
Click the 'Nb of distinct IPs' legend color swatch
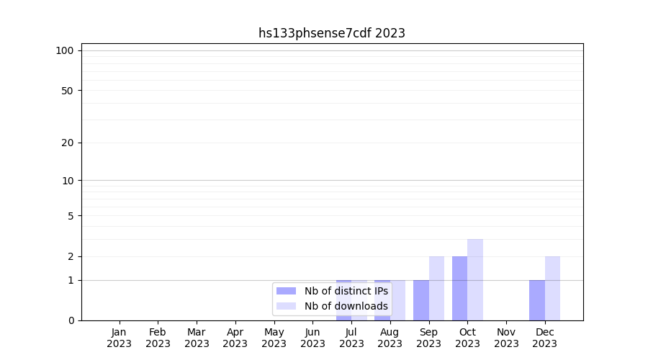click(286, 291)
